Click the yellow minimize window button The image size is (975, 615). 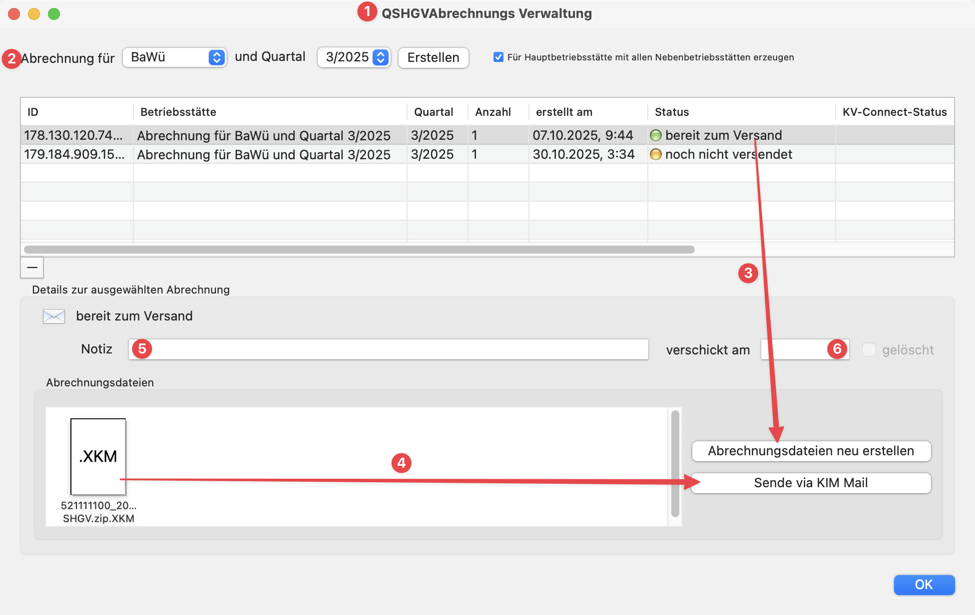coord(34,14)
